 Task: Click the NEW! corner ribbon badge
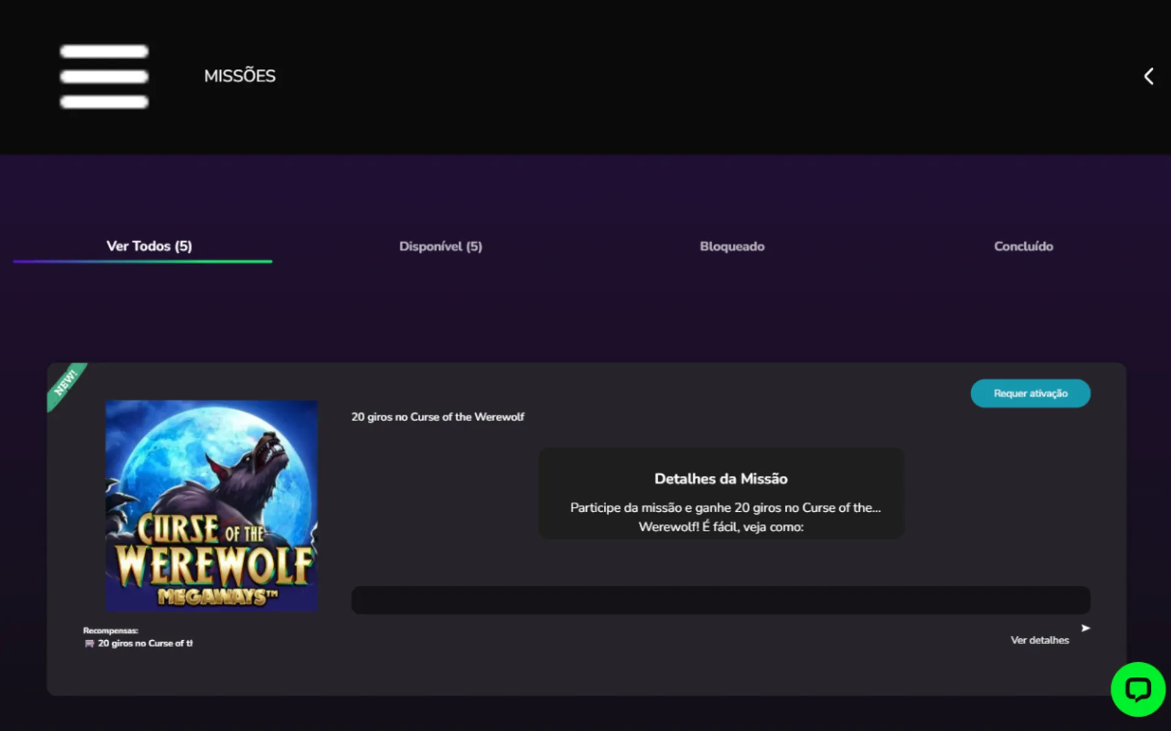[65, 383]
